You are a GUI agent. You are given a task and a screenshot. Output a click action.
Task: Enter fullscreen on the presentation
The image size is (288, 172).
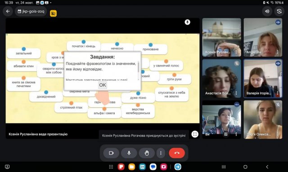pyautogui.click(x=195, y=134)
